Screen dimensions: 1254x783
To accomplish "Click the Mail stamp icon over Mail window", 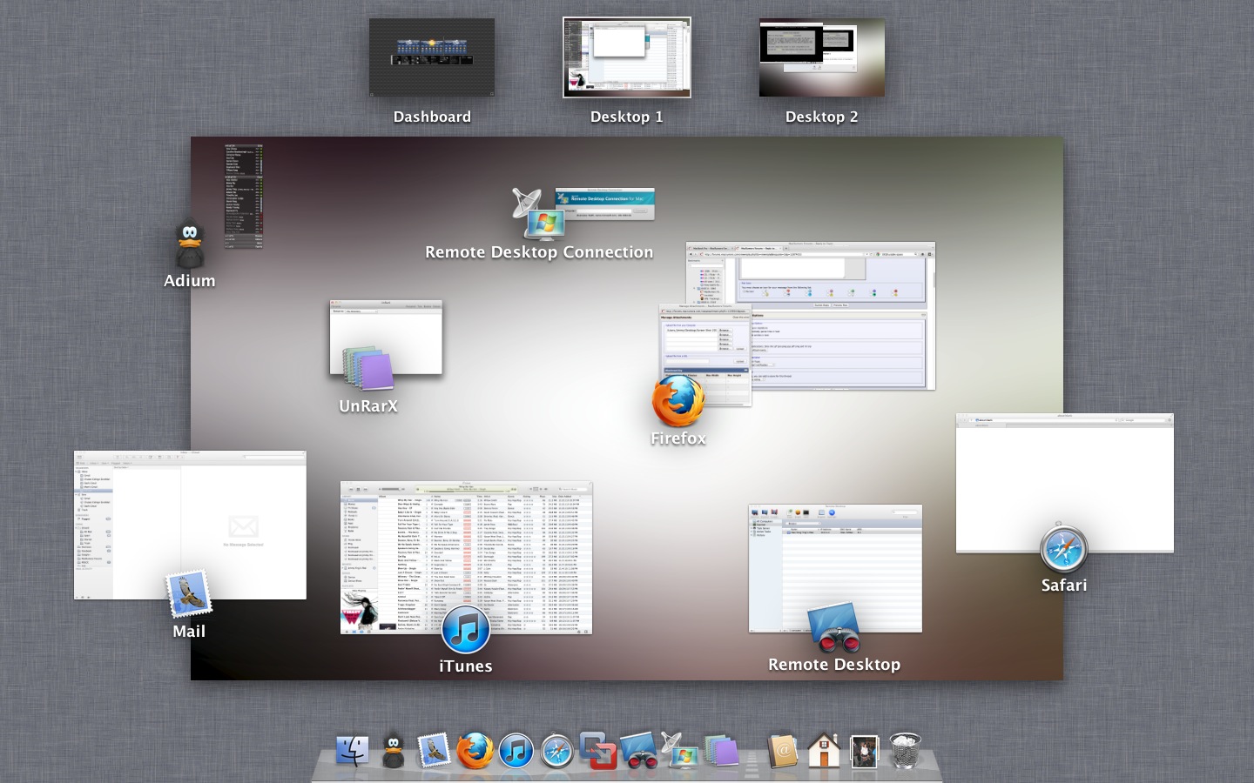I will [189, 594].
